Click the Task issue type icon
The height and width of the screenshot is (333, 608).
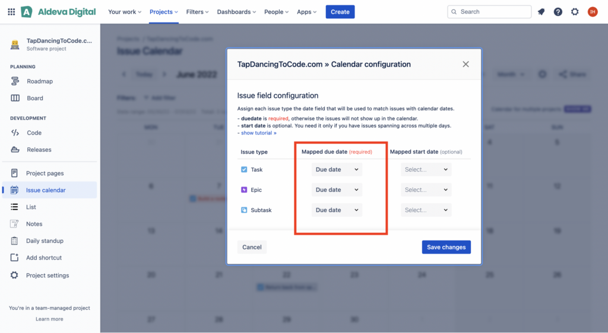[x=244, y=169]
